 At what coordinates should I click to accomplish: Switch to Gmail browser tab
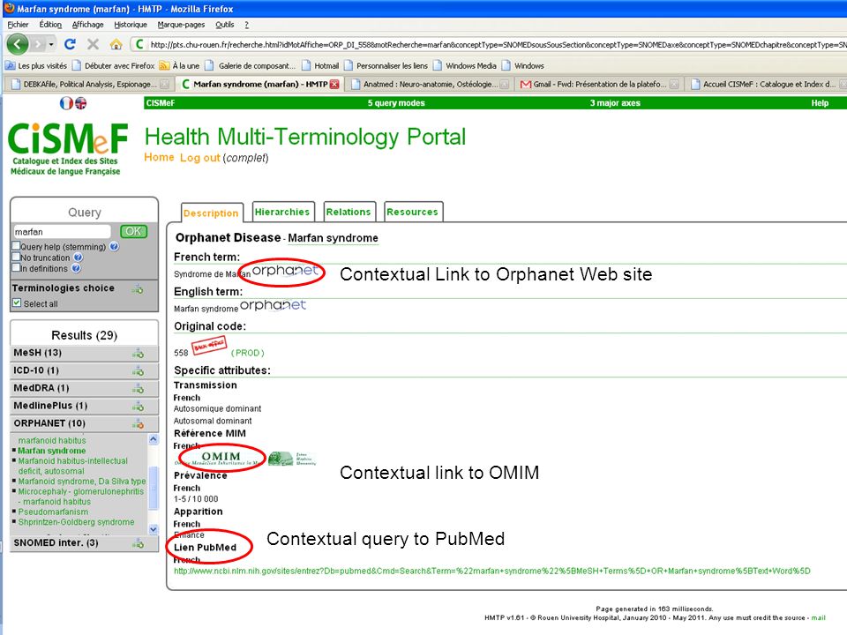click(598, 85)
